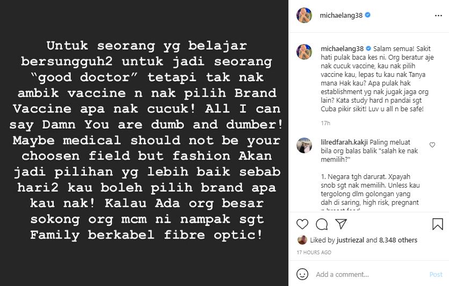Open emoji picker smiley icon

[302, 274]
